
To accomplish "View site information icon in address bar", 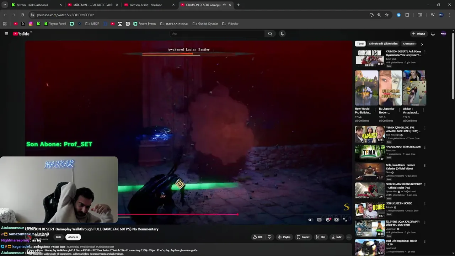I will click(32, 15).
